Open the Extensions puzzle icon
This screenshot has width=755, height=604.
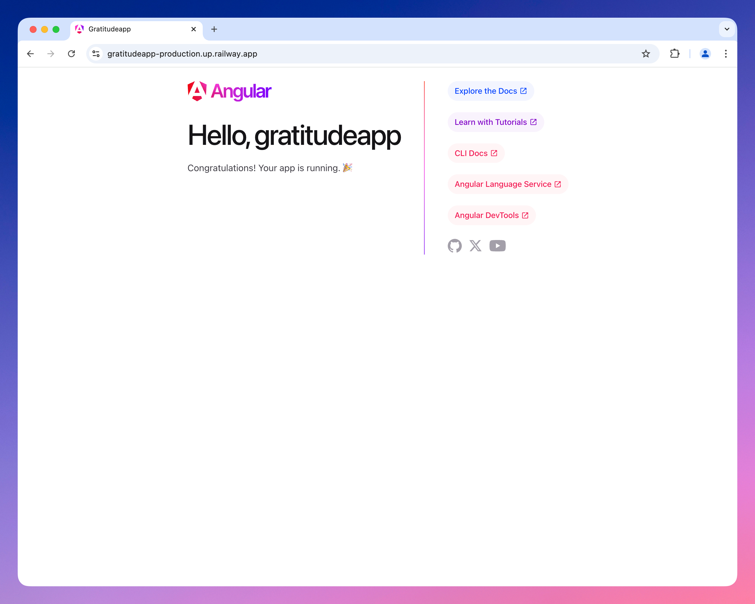[x=674, y=54]
